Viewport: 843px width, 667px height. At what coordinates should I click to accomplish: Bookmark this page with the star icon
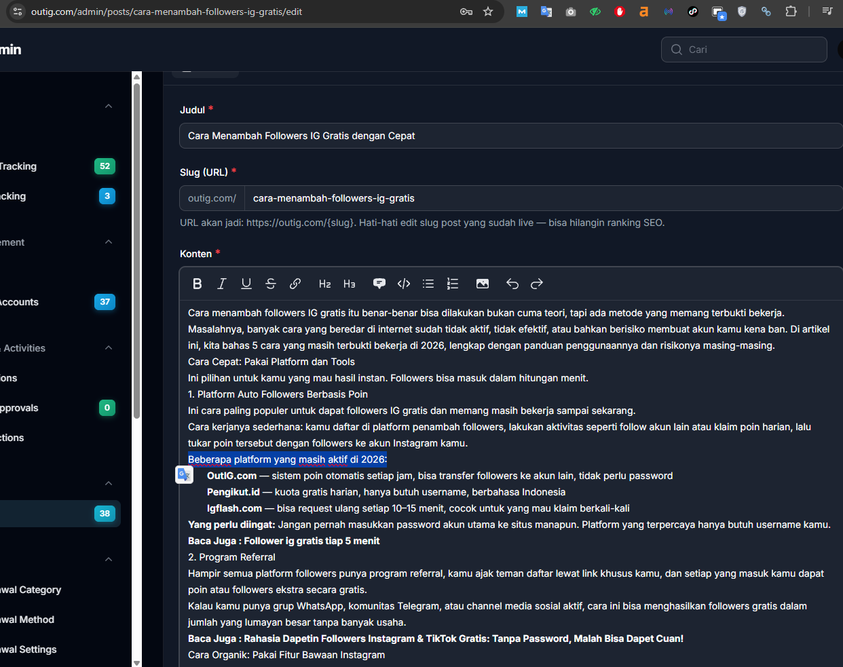[488, 12]
